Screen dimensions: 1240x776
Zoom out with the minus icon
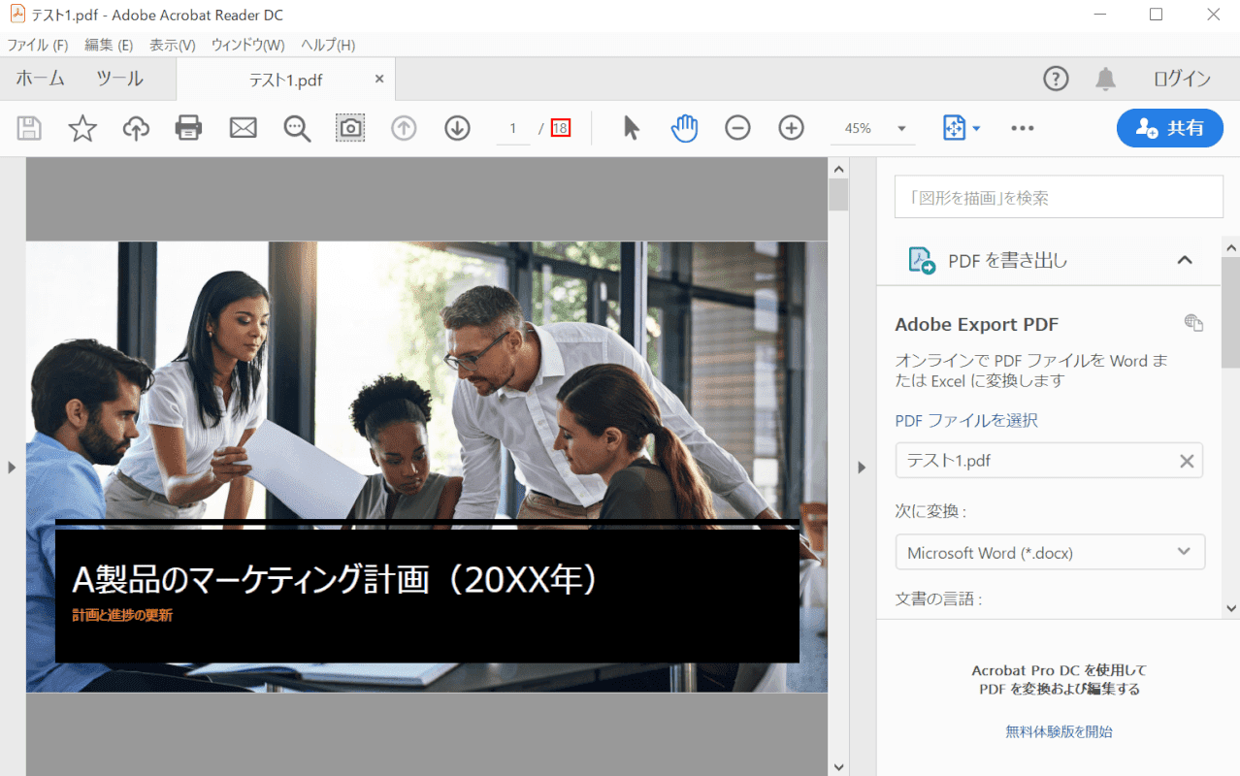737,128
